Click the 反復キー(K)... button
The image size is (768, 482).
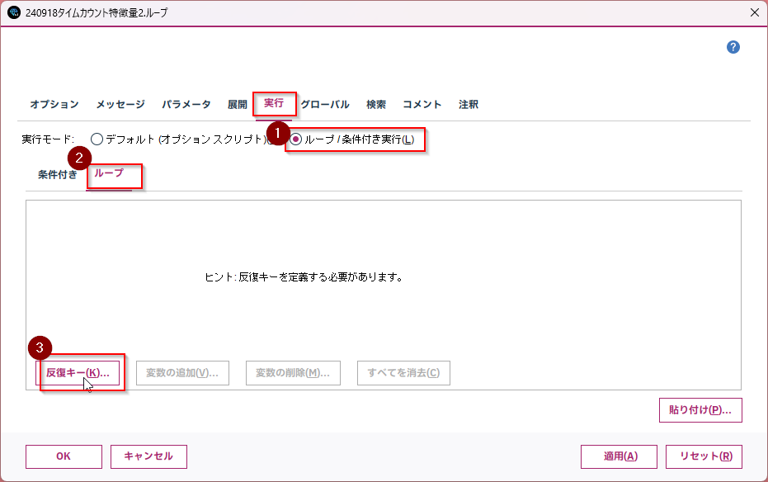78,373
